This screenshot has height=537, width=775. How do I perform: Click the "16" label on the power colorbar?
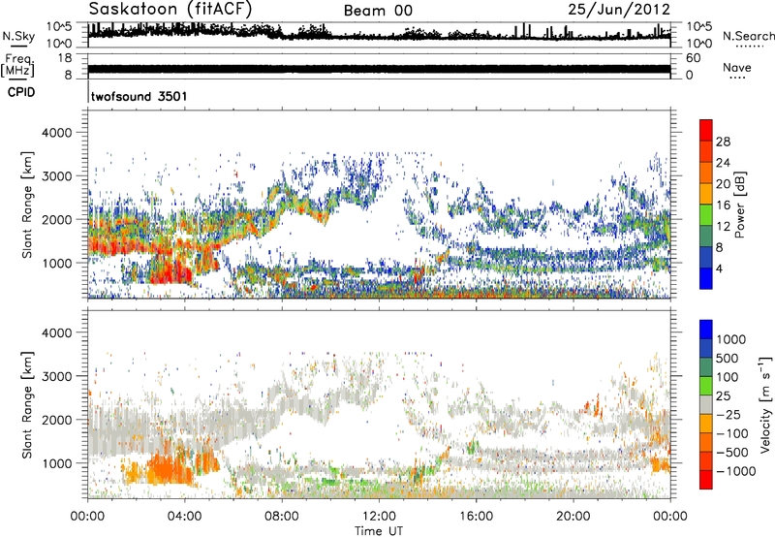(x=723, y=205)
